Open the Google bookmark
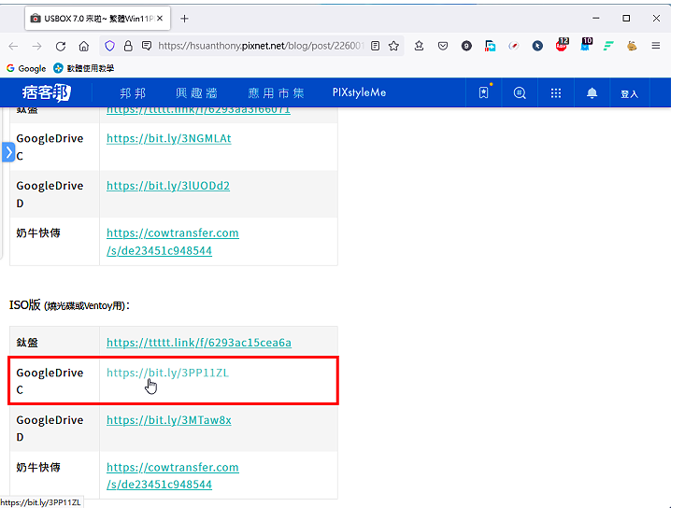The height and width of the screenshot is (521, 699). point(26,68)
